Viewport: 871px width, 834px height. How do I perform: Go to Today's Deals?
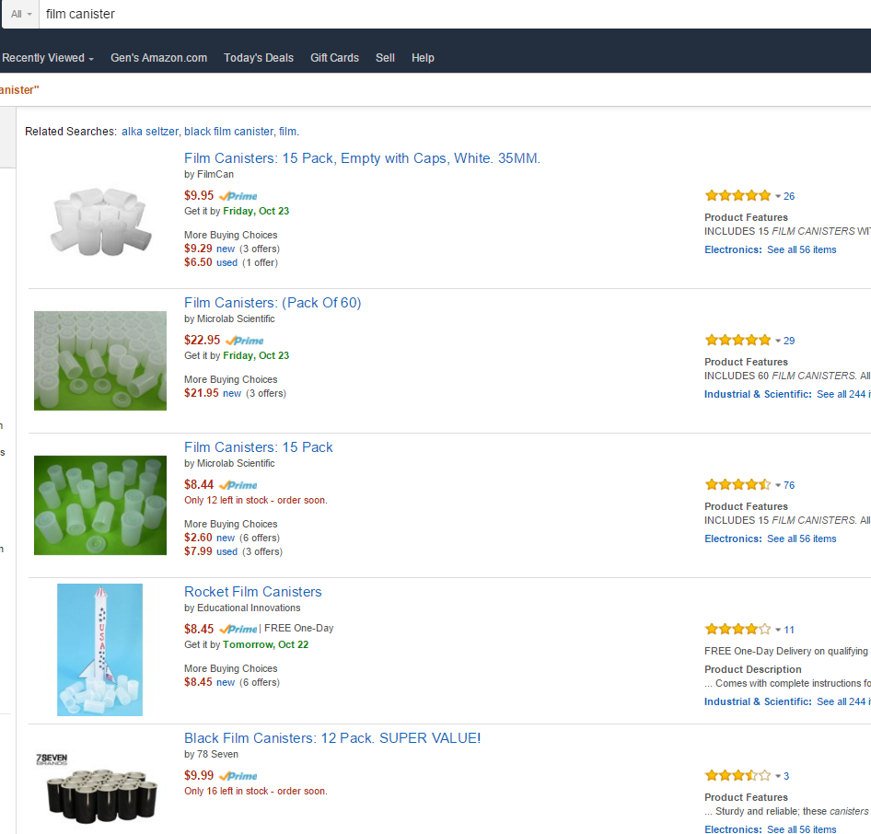click(x=259, y=58)
